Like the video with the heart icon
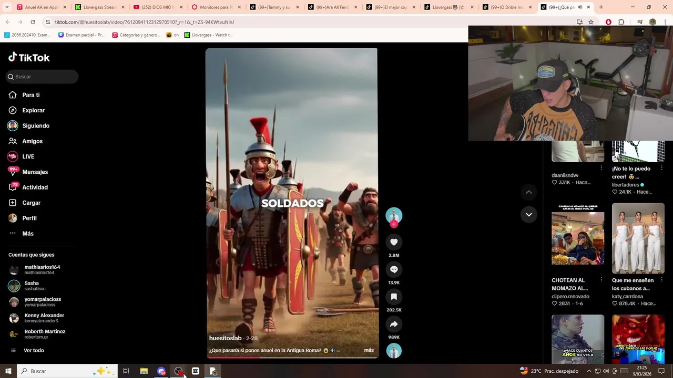Image resolution: width=673 pixels, height=378 pixels. point(394,242)
